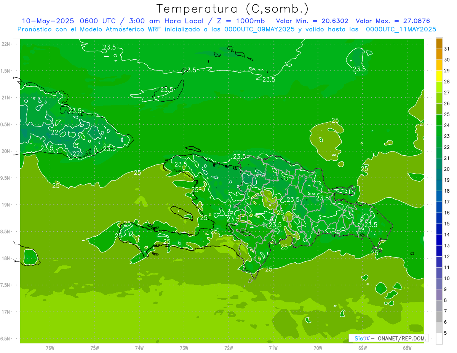Click the '22' contour label above the 23.5 label in Cuba

tap(55, 133)
